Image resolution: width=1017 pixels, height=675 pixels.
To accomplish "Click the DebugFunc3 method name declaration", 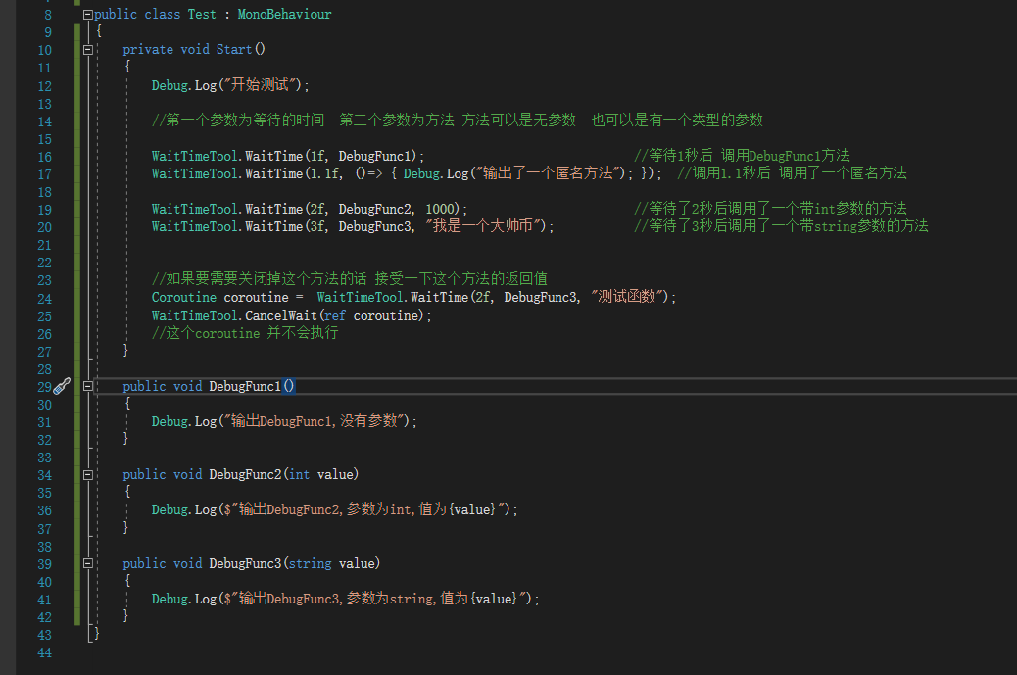I will coord(246,563).
